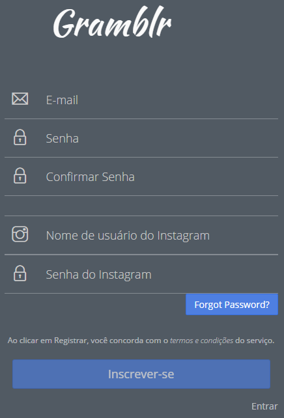
Task: Click the Forgot Password? button
Action: tap(232, 305)
